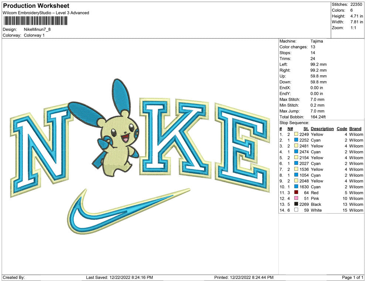Click stitch count 2027 in row 6
This screenshot has width=366, height=281.
[304, 163]
